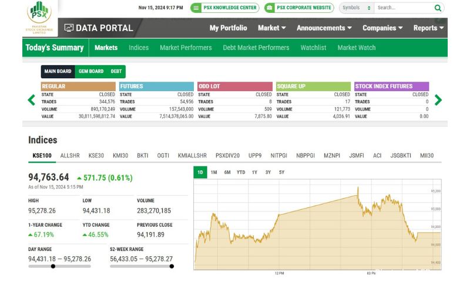This screenshot has height=282, width=470.
Task: Switch to the Debt board
Action: point(116,71)
